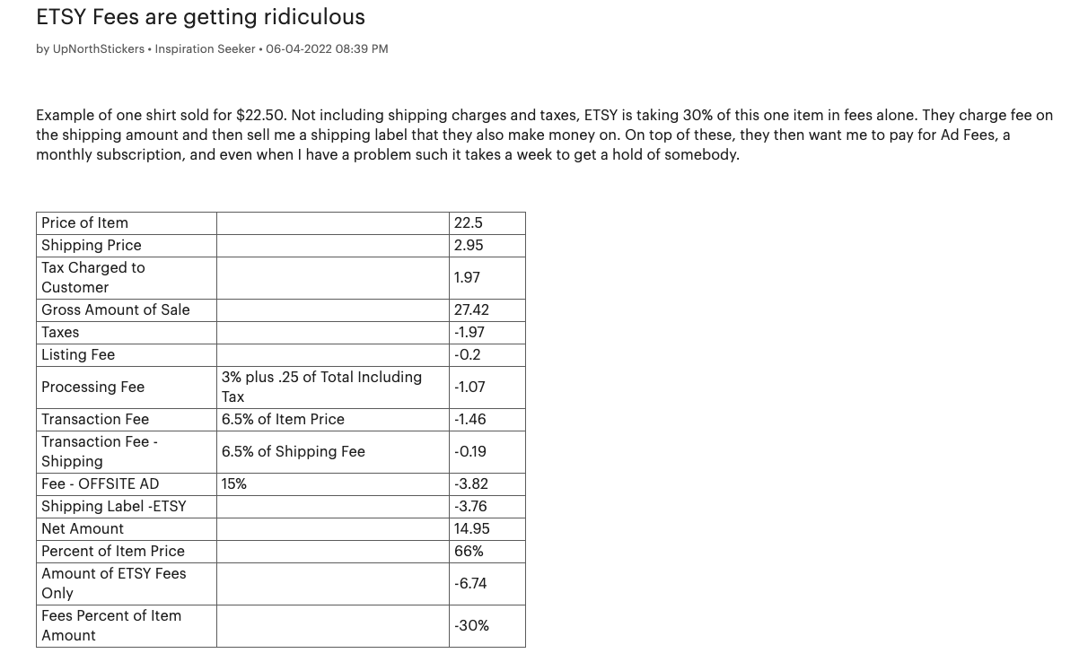
Task: Click the 6.5% of Shipping Fee cell
Action: [294, 452]
